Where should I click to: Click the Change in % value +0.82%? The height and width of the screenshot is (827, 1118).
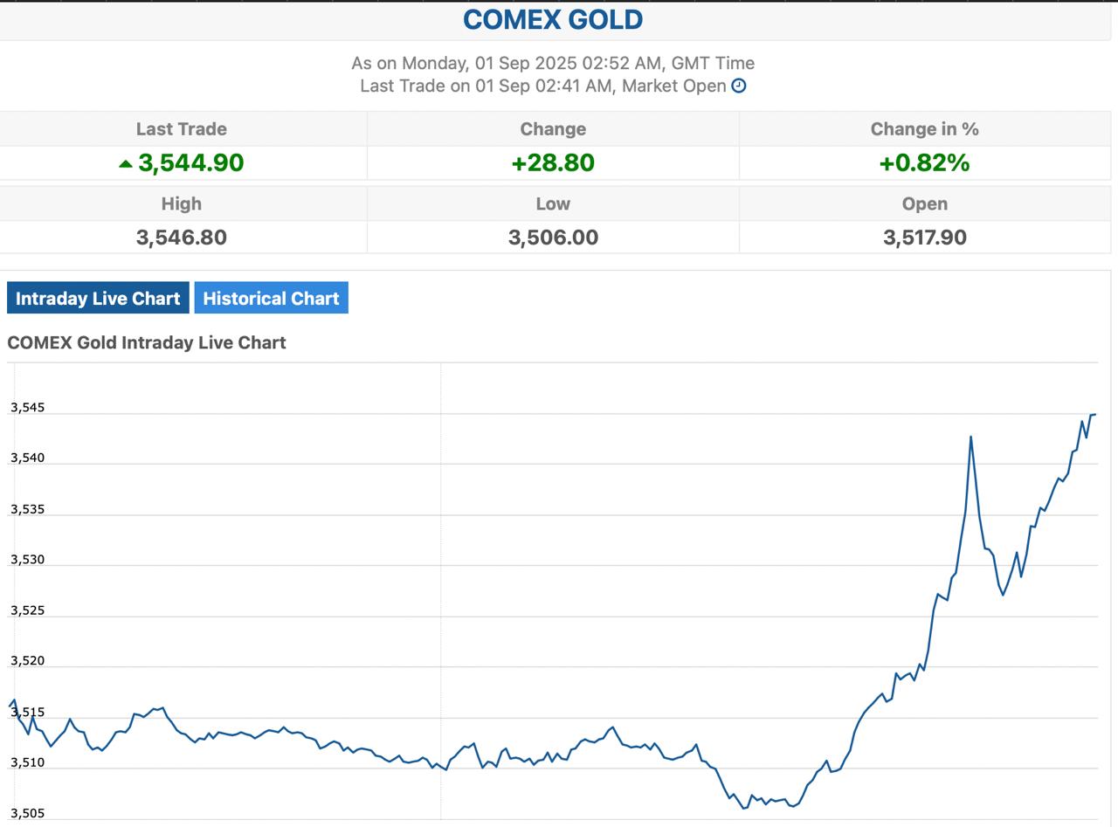(x=924, y=163)
